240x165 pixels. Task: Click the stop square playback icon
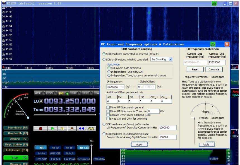click(72, 128)
